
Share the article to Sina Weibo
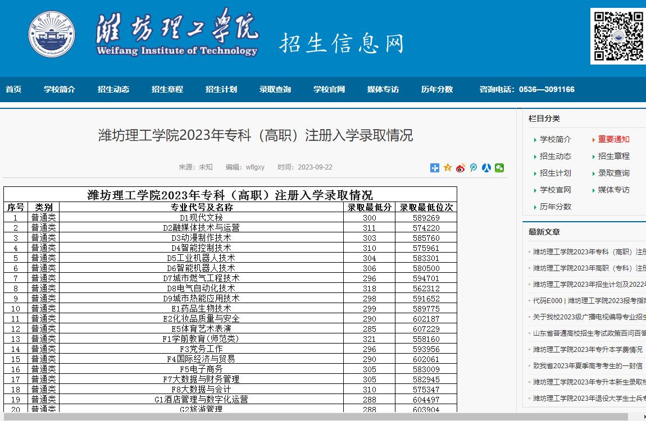[x=461, y=167]
